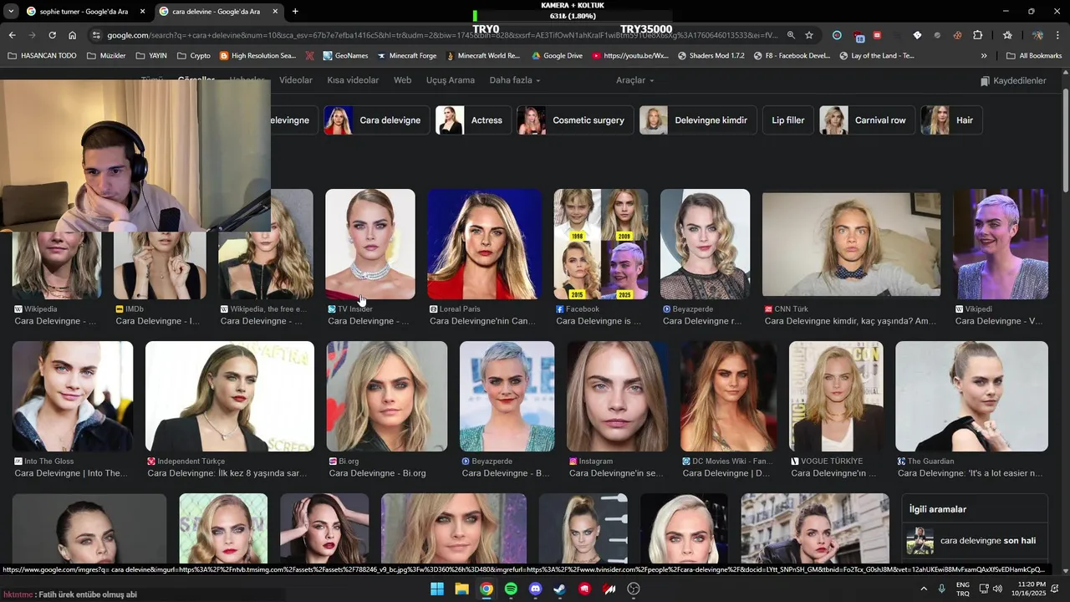Filter by the Carnival row chip
Image resolution: width=1070 pixels, height=602 pixels.
point(867,120)
